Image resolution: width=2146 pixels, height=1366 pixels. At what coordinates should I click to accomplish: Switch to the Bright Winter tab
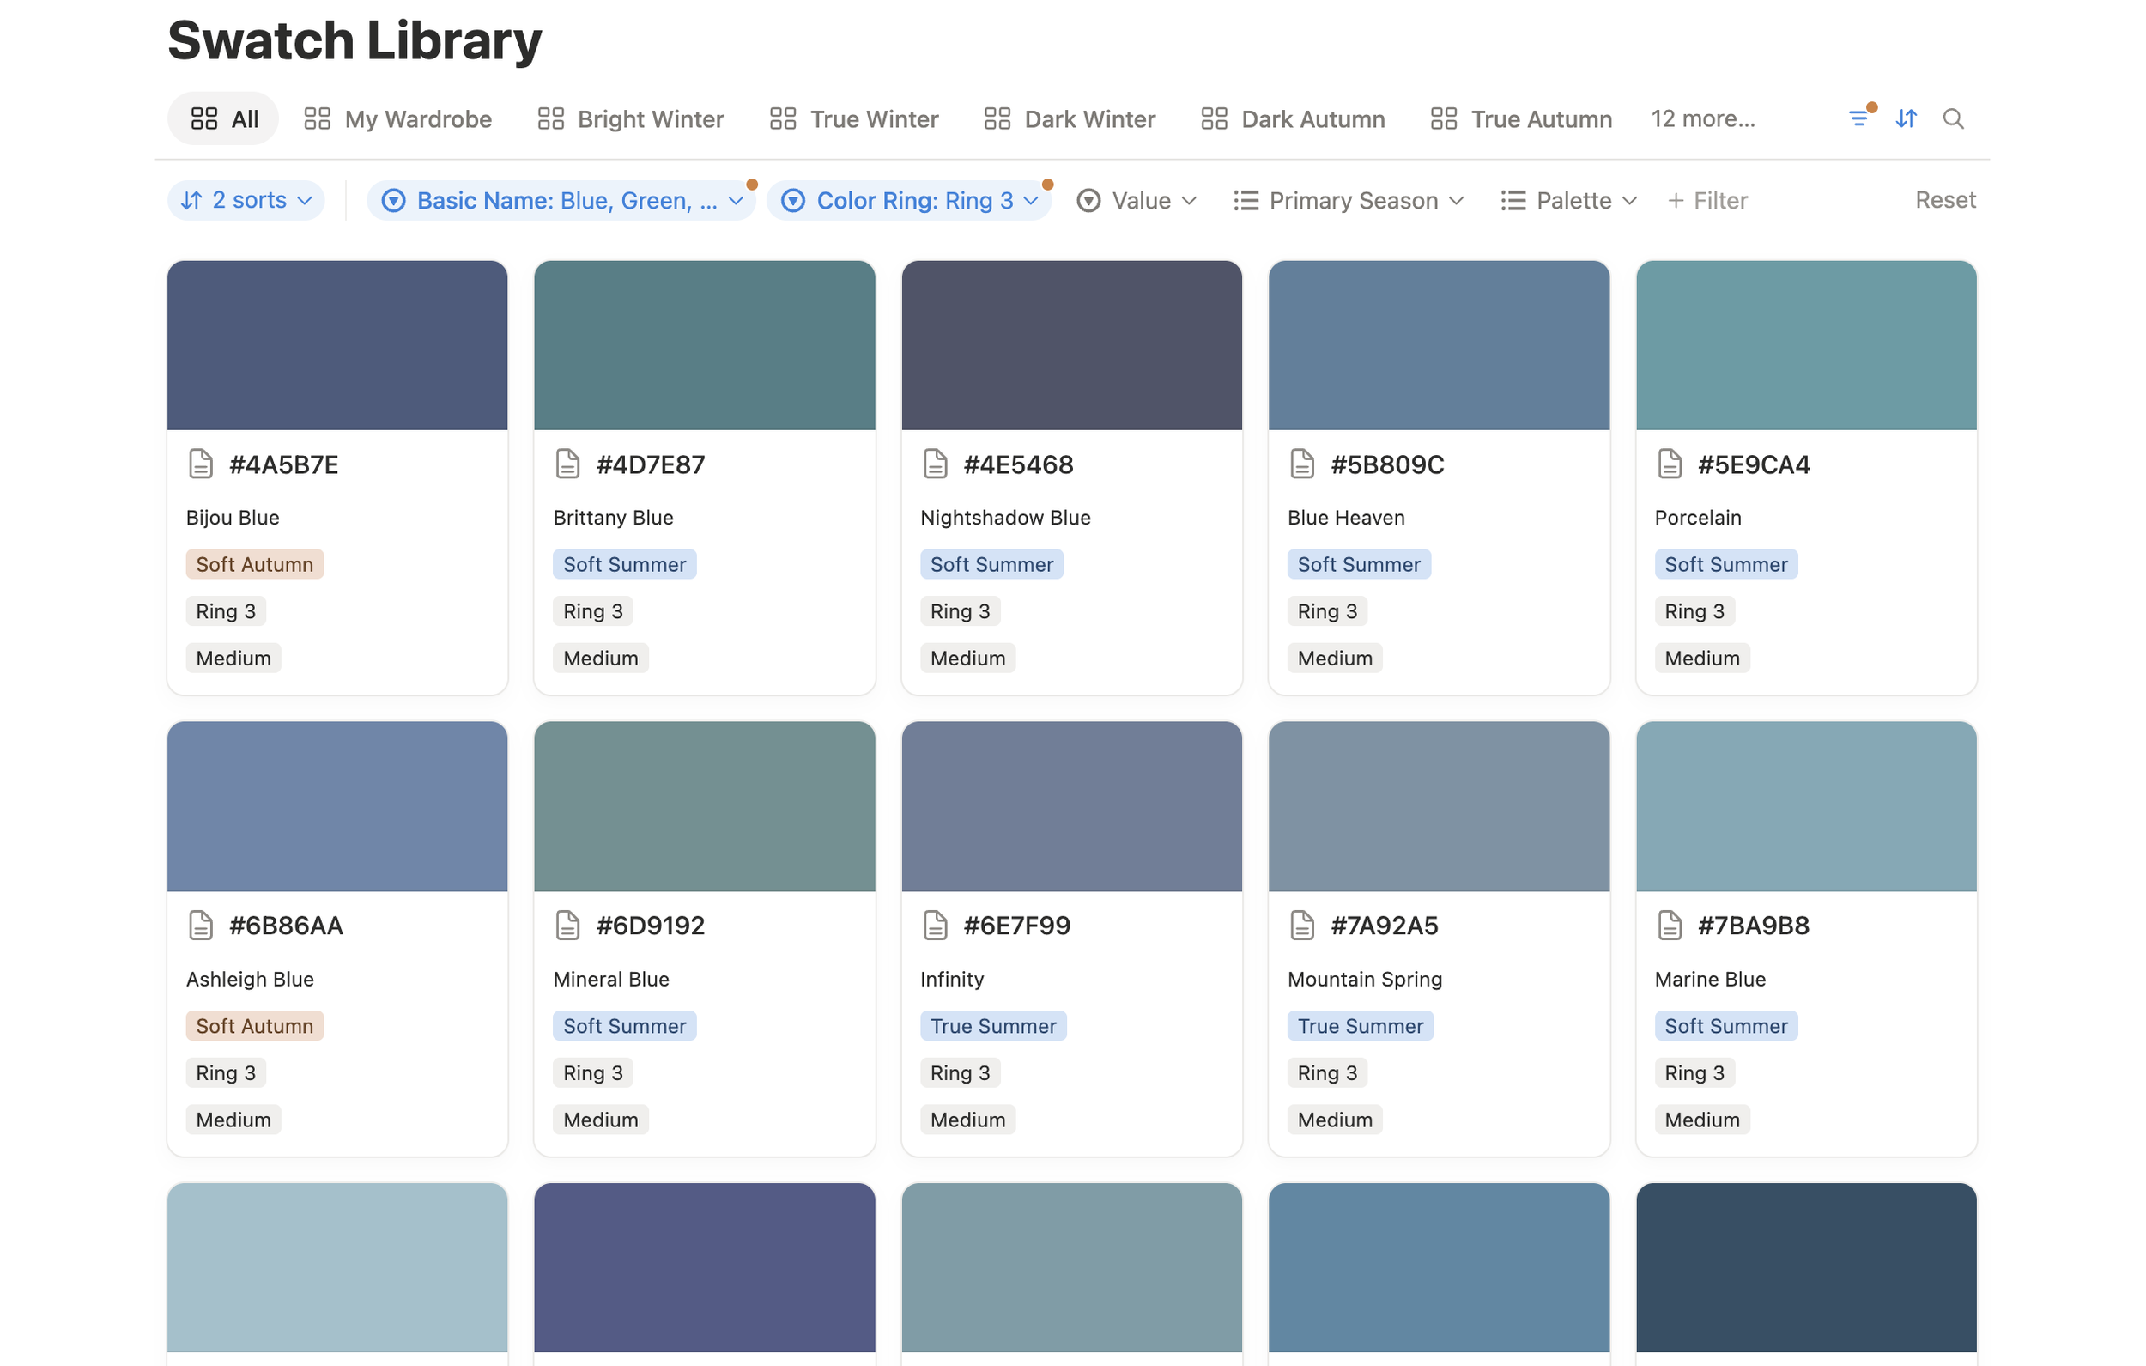tap(631, 118)
